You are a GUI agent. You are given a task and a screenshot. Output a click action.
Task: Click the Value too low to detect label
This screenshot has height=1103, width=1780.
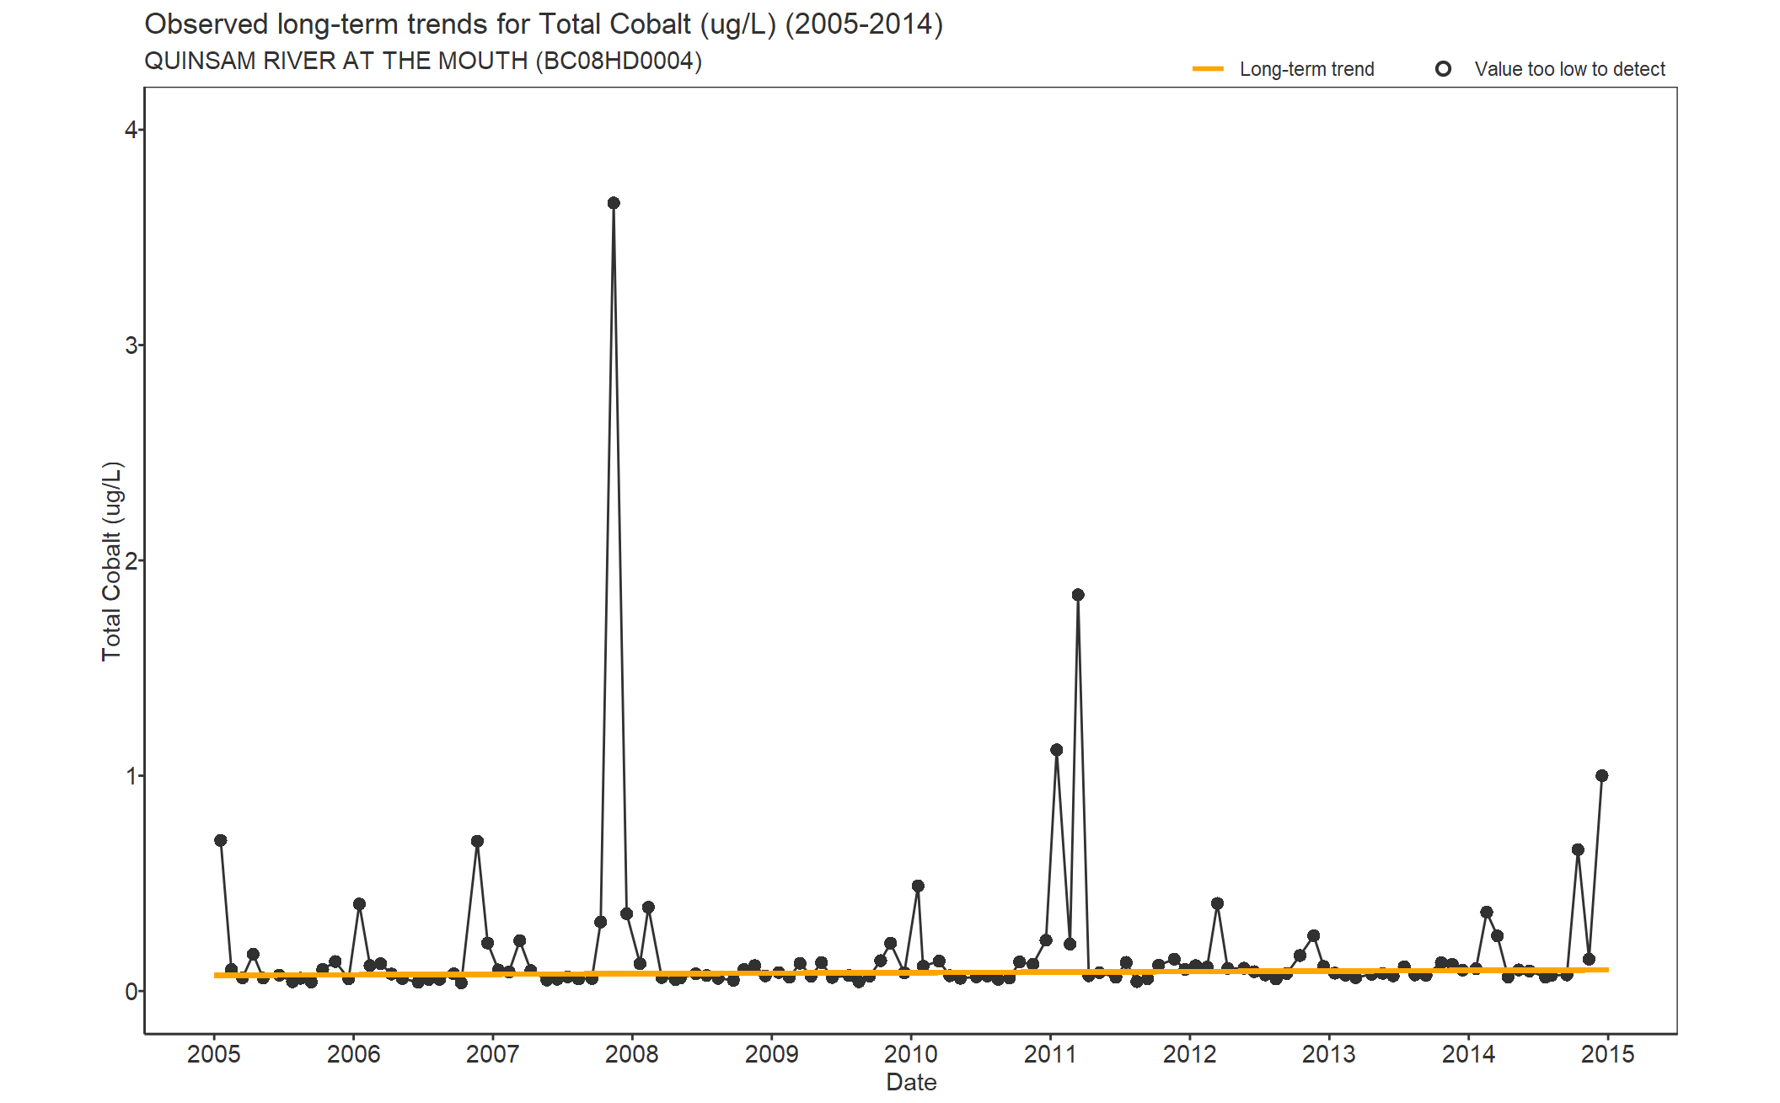point(1569,69)
